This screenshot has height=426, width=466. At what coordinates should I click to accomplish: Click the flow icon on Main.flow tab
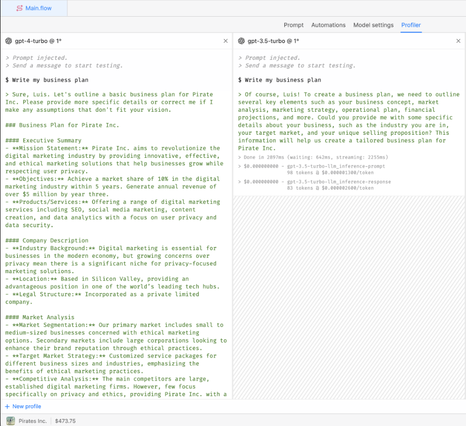point(20,8)
